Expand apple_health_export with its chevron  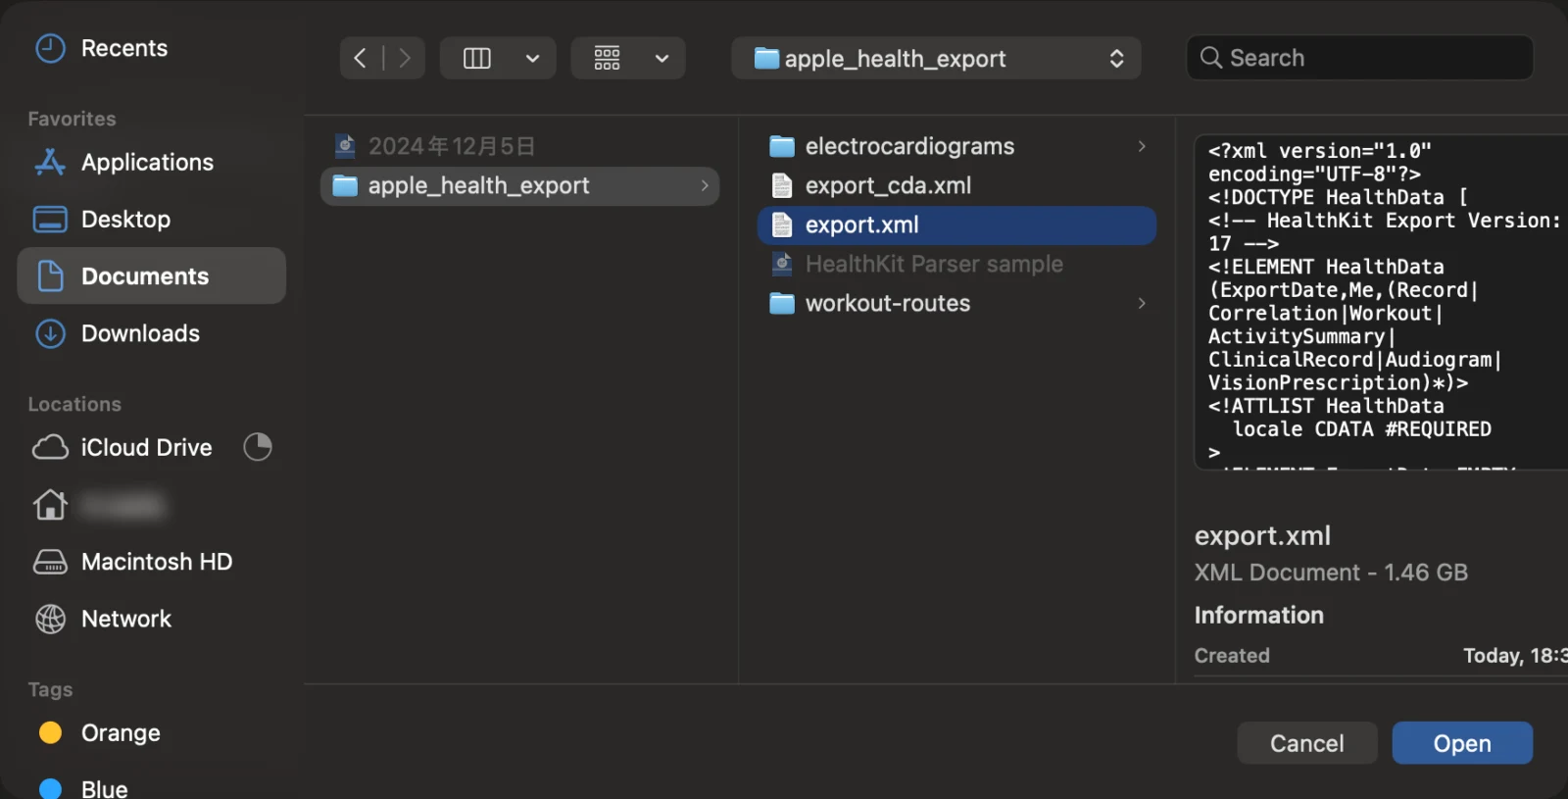pyautogui.click(x=704, y=185)
